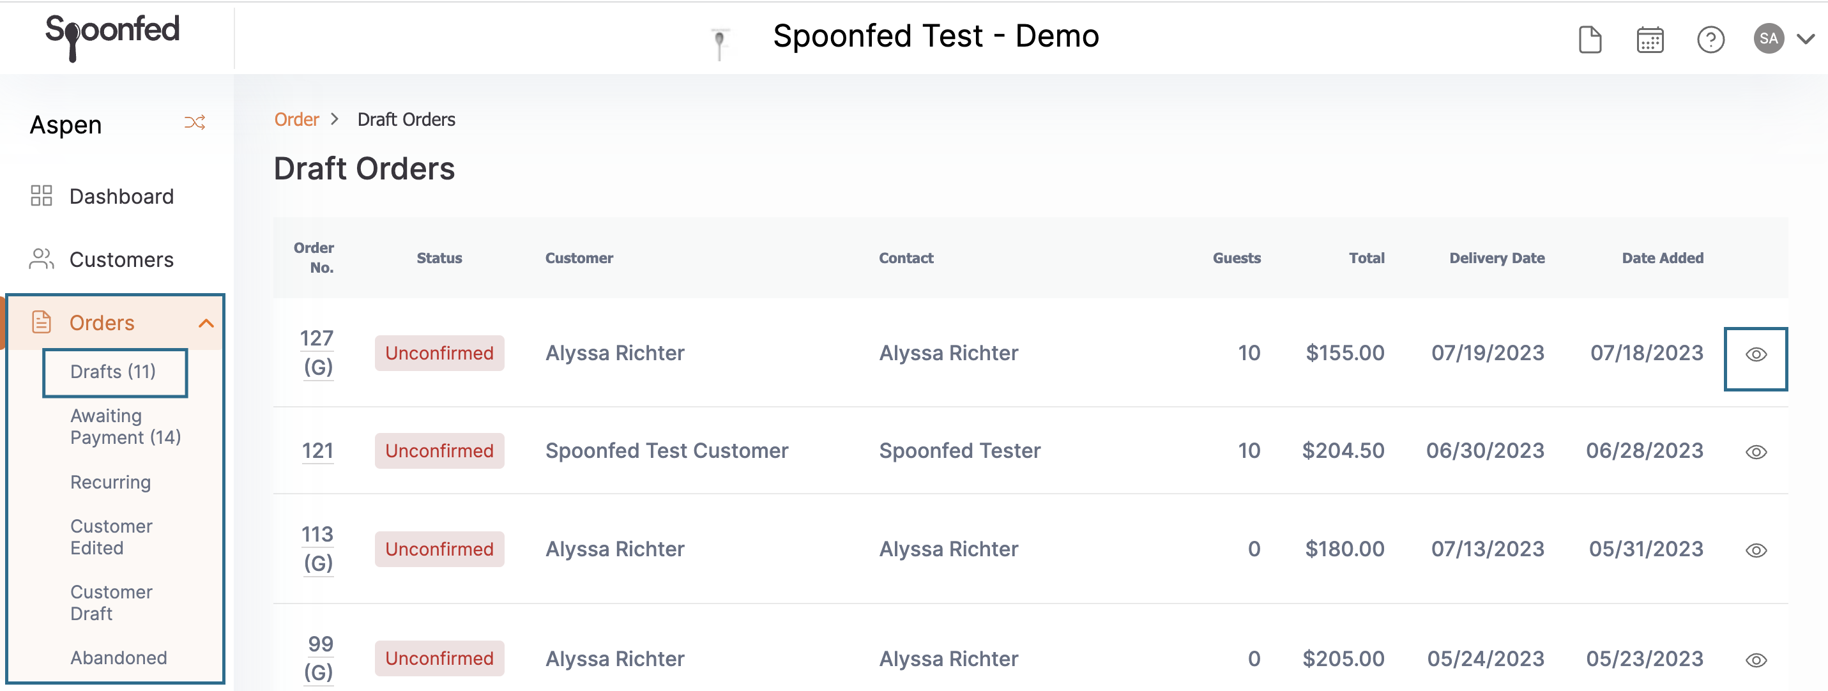Open order number 127 (G) link
Image resolution: width=1828 pixels, height=691 pixels.
point(317,353)
